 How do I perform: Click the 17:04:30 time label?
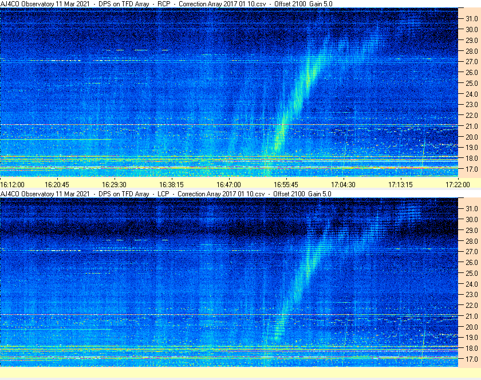[343, 185]
